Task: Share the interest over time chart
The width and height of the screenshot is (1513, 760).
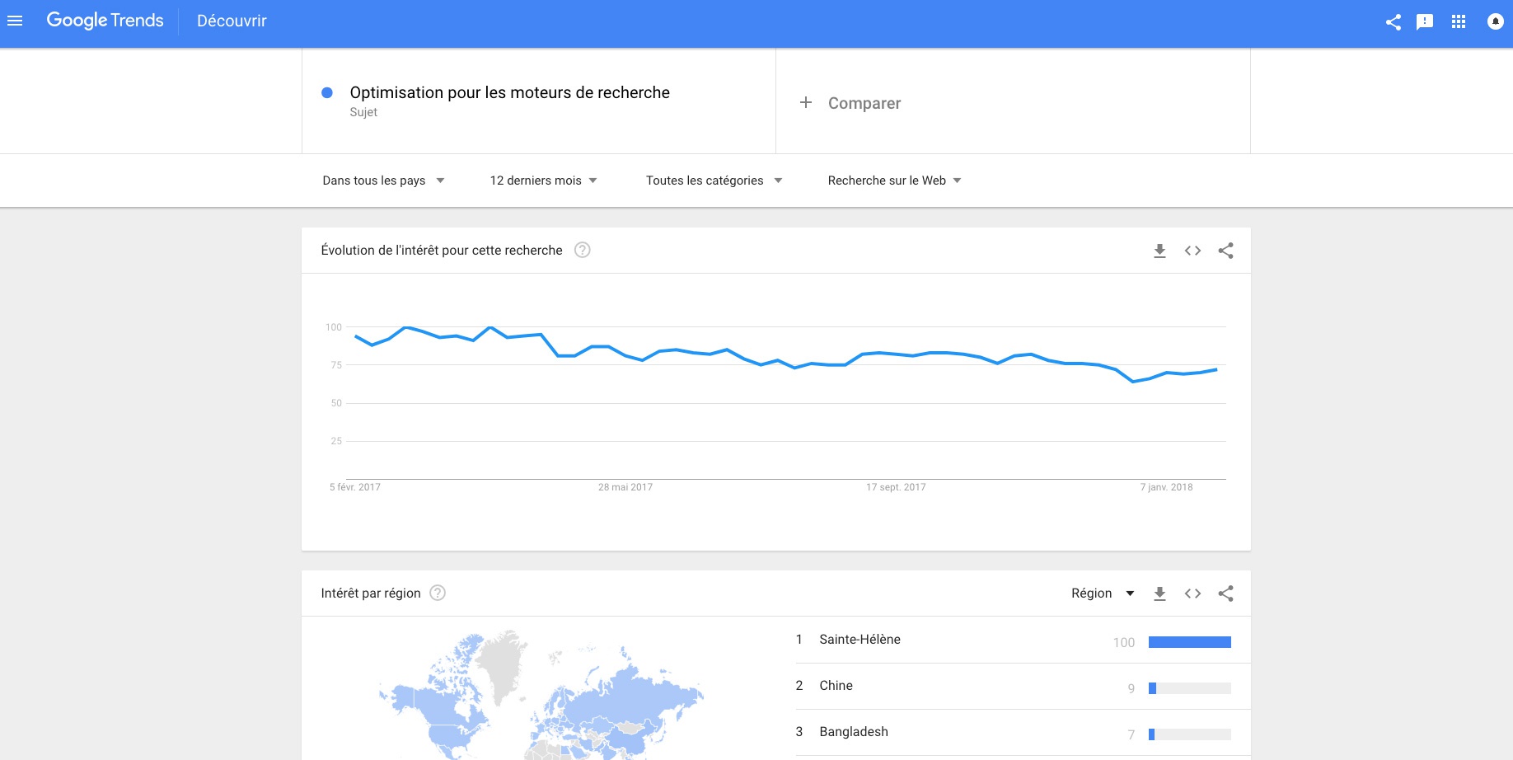Action: point(1225,251)
